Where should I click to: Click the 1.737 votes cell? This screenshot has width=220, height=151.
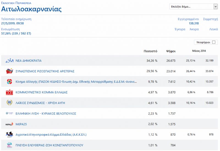point(172,113)
